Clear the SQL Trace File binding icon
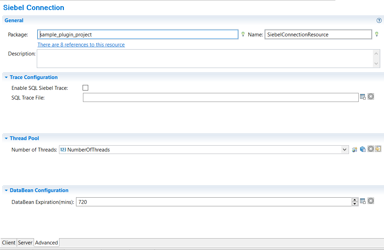 coord(371,97)
